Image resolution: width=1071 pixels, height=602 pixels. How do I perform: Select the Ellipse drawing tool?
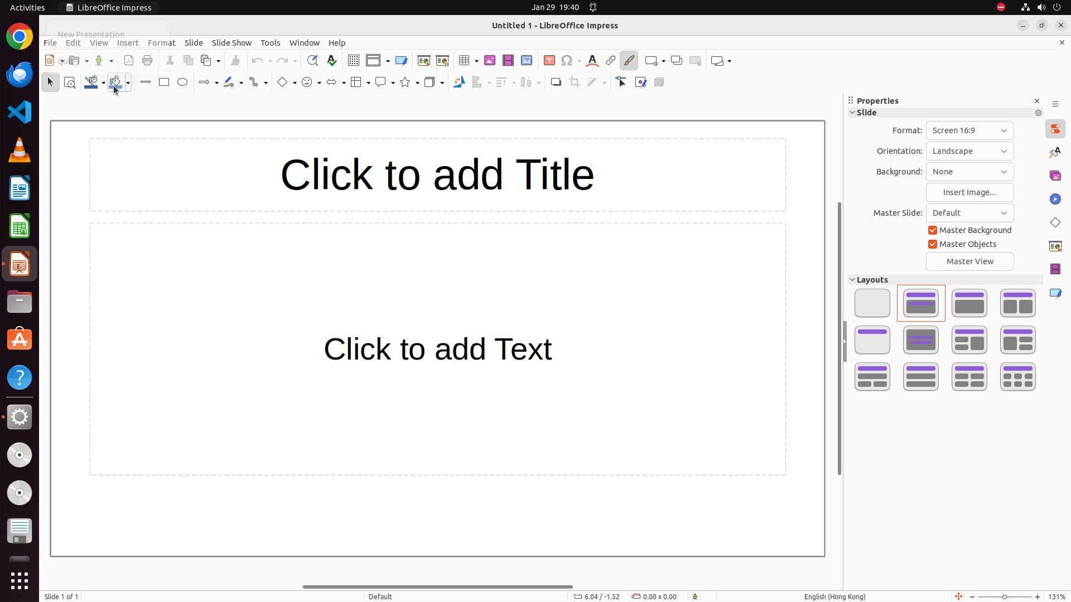coord(182,82)
